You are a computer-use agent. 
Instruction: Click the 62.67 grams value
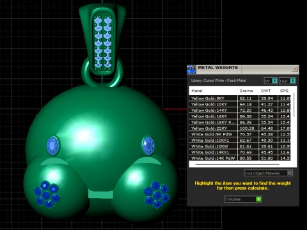pyautogui.click(x=246, y=140)
